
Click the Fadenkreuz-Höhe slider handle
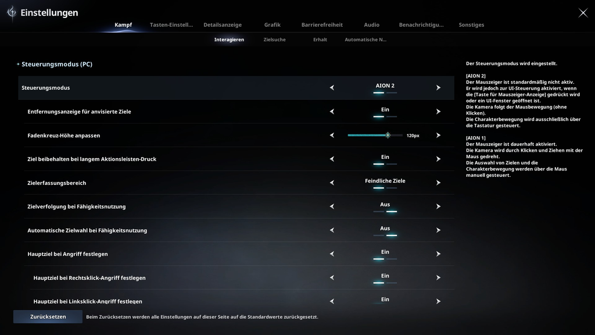point(388,135)
